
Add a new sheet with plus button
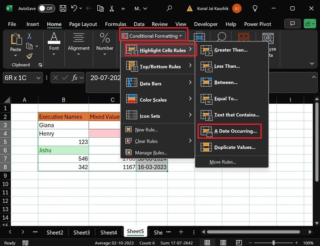(181, 232)
